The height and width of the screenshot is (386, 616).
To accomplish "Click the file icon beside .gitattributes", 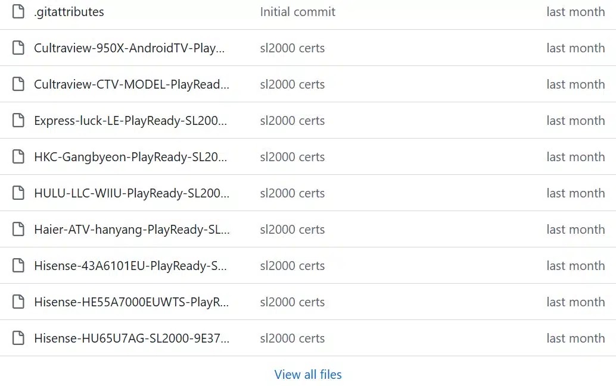I will tap(18, 11).
